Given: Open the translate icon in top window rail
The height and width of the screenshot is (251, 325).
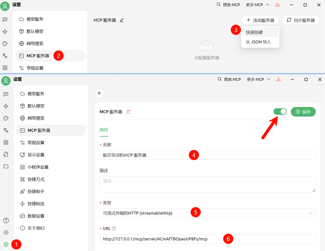Looking at the screenshot, I should pyautogui.click(x=5, y=56).
